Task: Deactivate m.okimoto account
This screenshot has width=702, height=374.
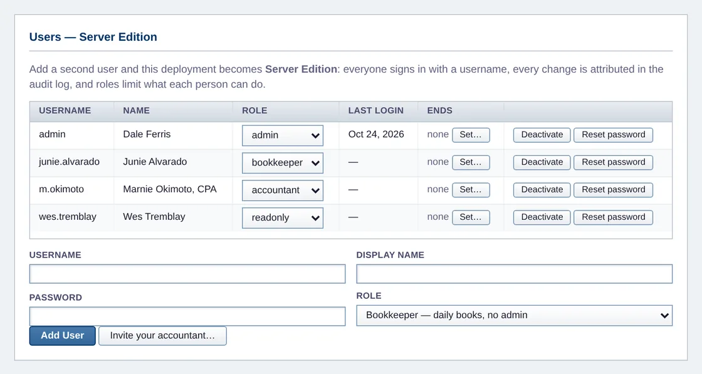Action: [x=542, y=190]
